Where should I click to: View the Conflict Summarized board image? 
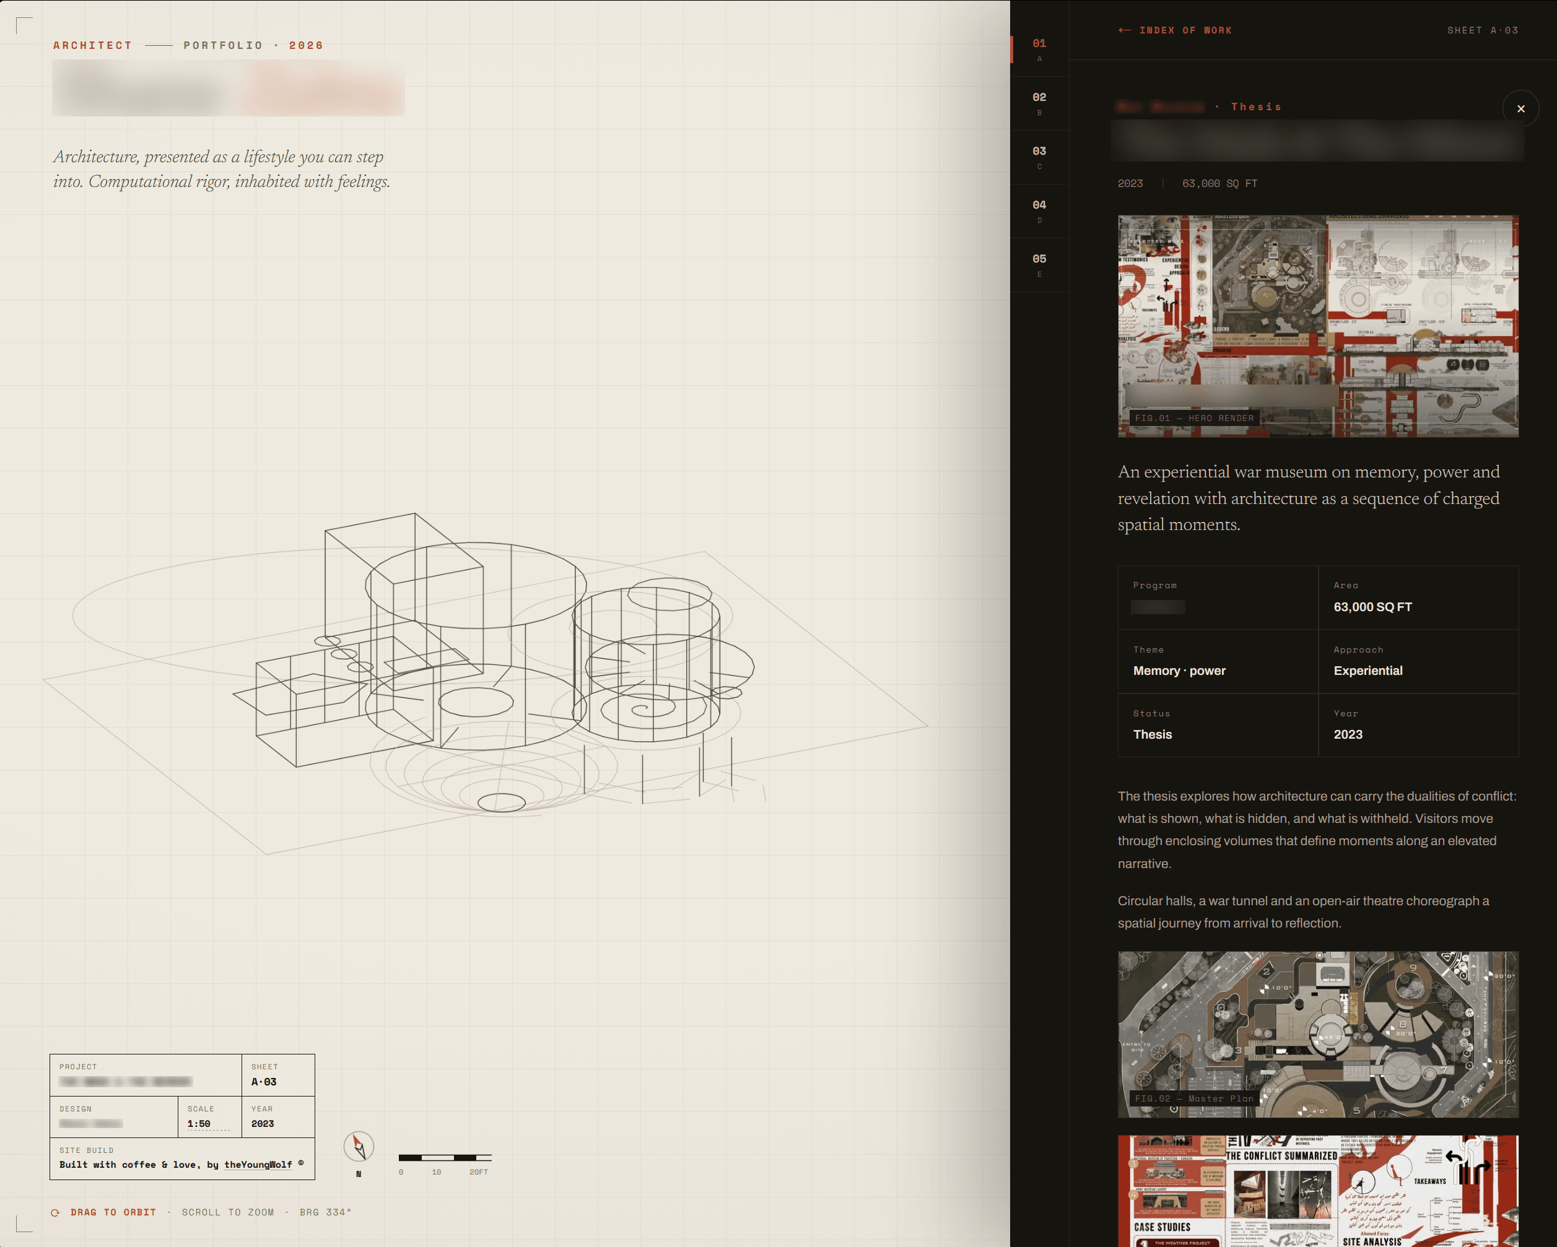click(1318, 1191)
